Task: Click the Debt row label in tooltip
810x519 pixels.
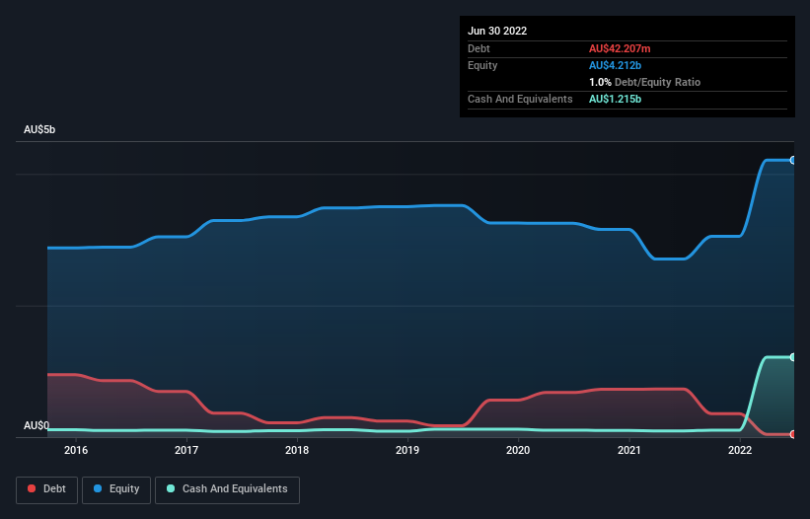Action: [479, 48]
